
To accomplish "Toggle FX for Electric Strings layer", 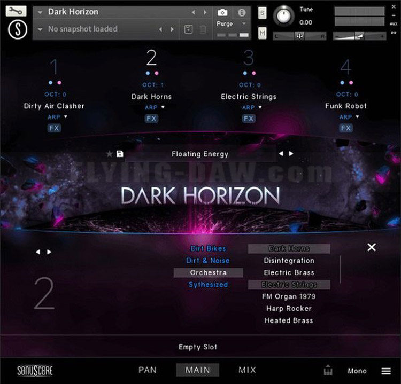I will [x=249, y=119].
